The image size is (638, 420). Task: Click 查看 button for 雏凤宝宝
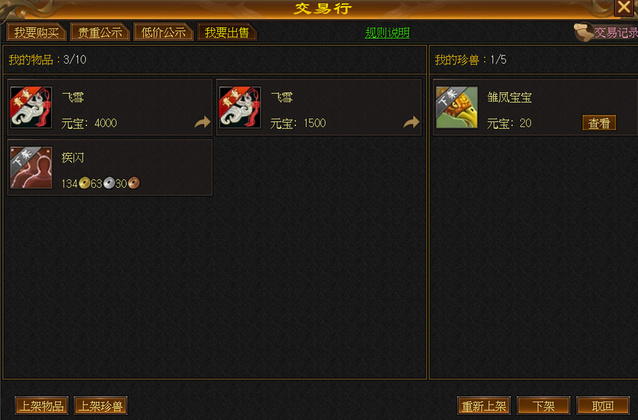point(599,122)
